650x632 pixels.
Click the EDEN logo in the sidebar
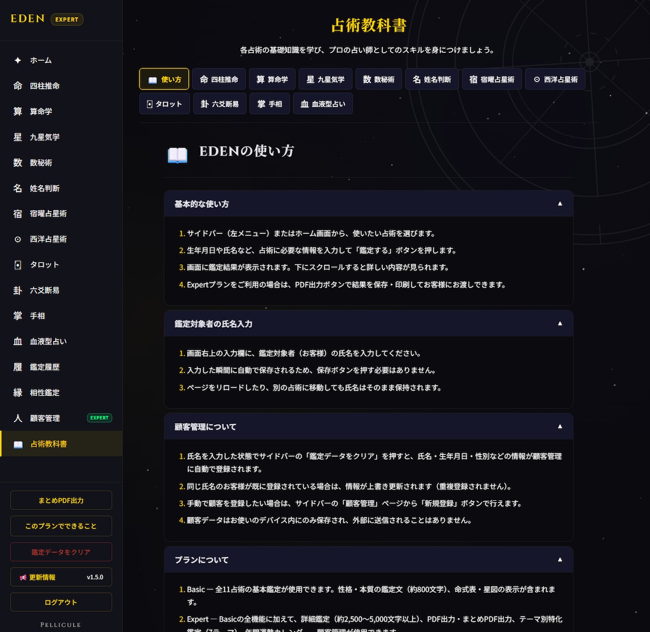[x=28, y=19]
